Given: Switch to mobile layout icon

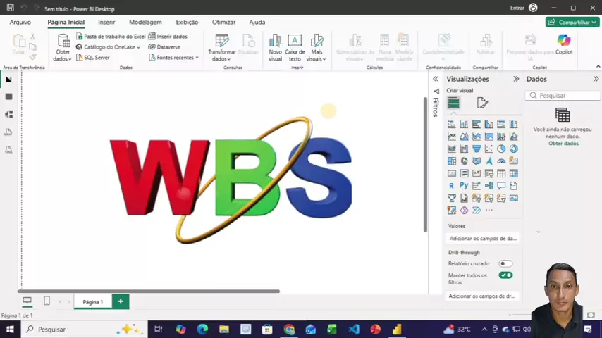Looking at the screenshot, I should tap(47, 301).
